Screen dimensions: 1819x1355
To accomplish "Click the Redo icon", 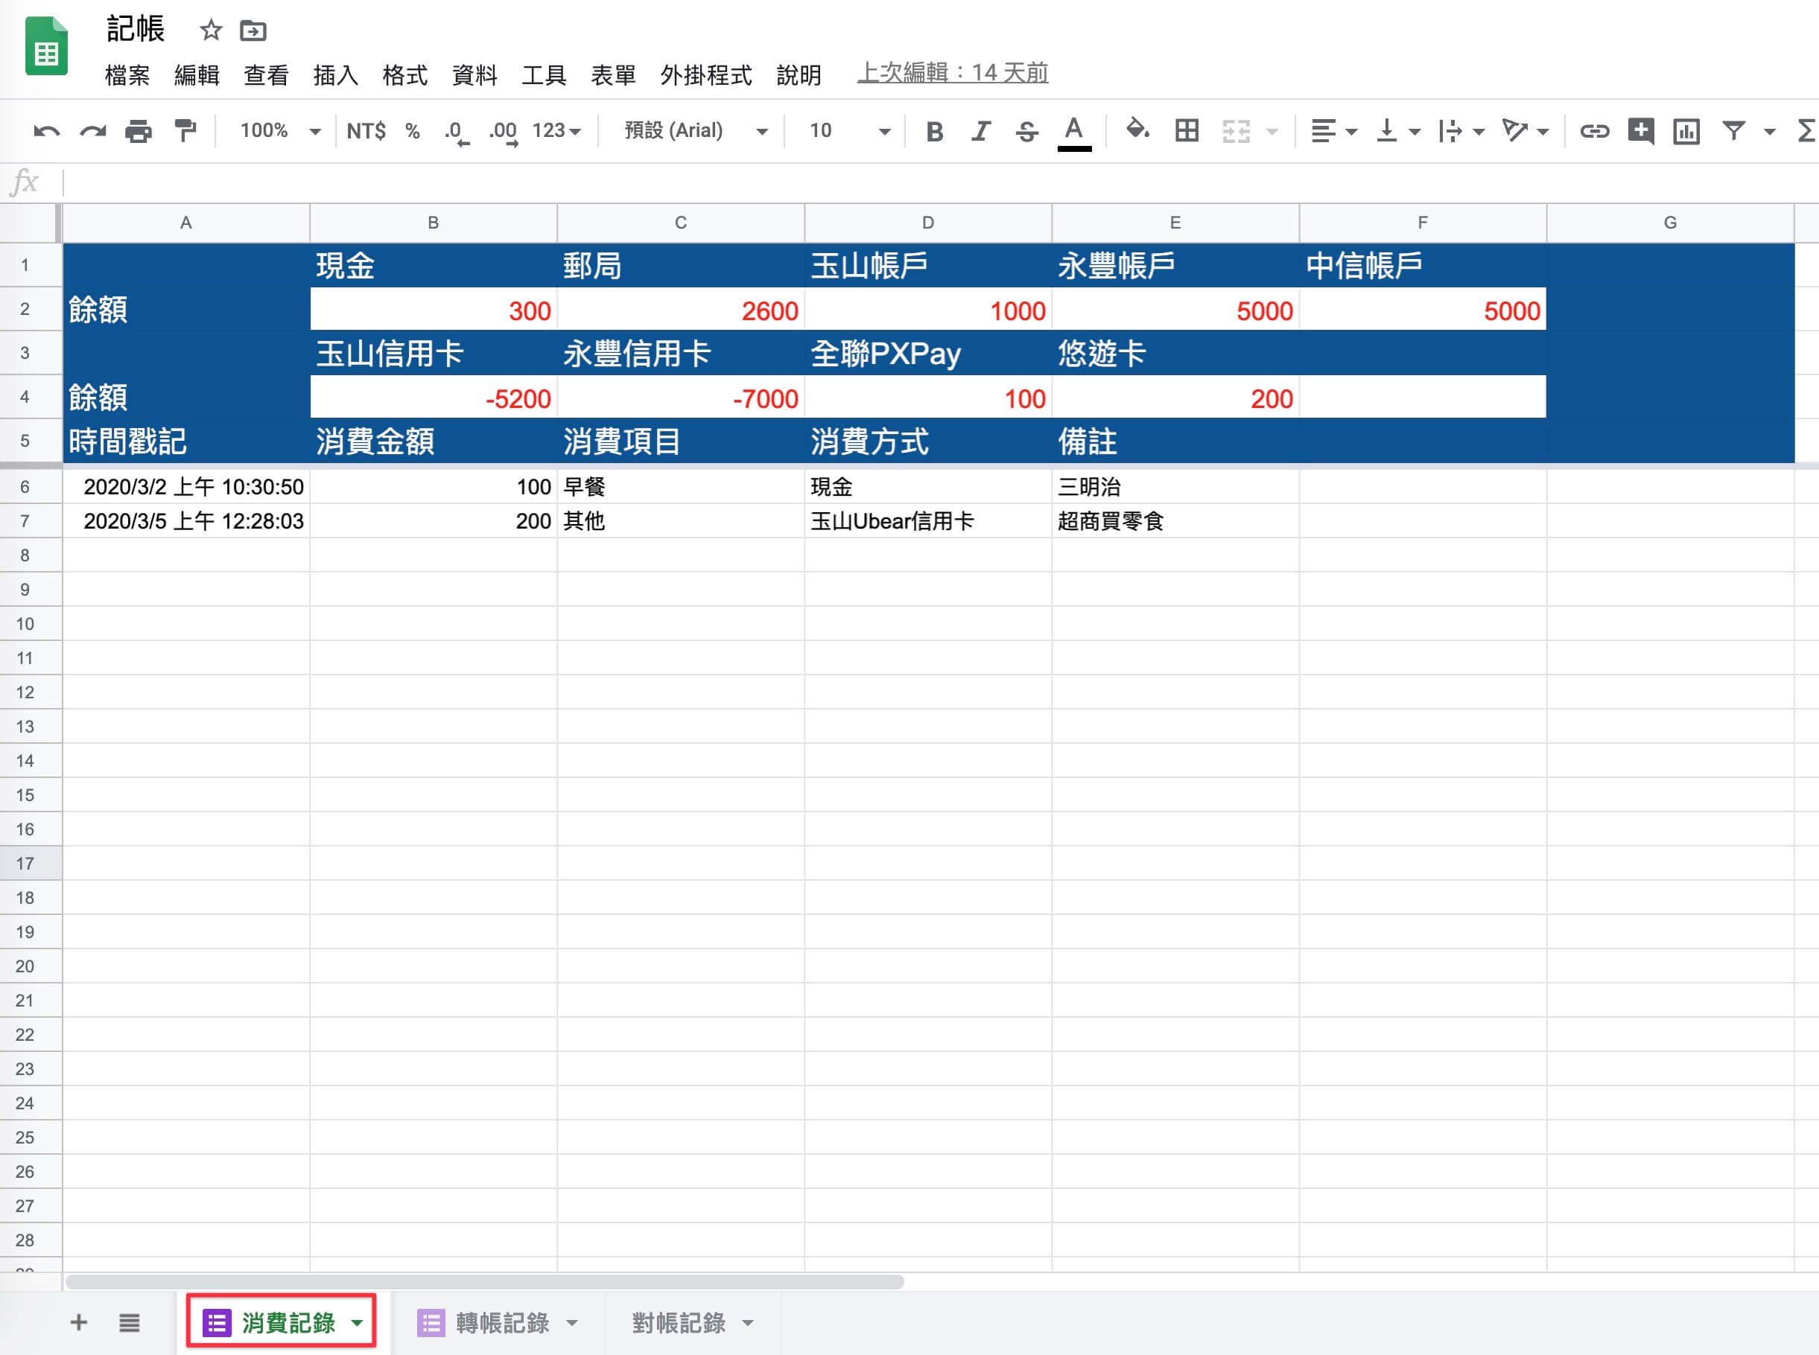I will click(92, 131).
